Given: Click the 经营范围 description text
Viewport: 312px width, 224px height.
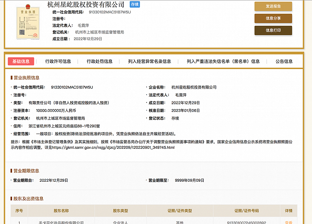Looking at the screenshot, I should [106, 134].
